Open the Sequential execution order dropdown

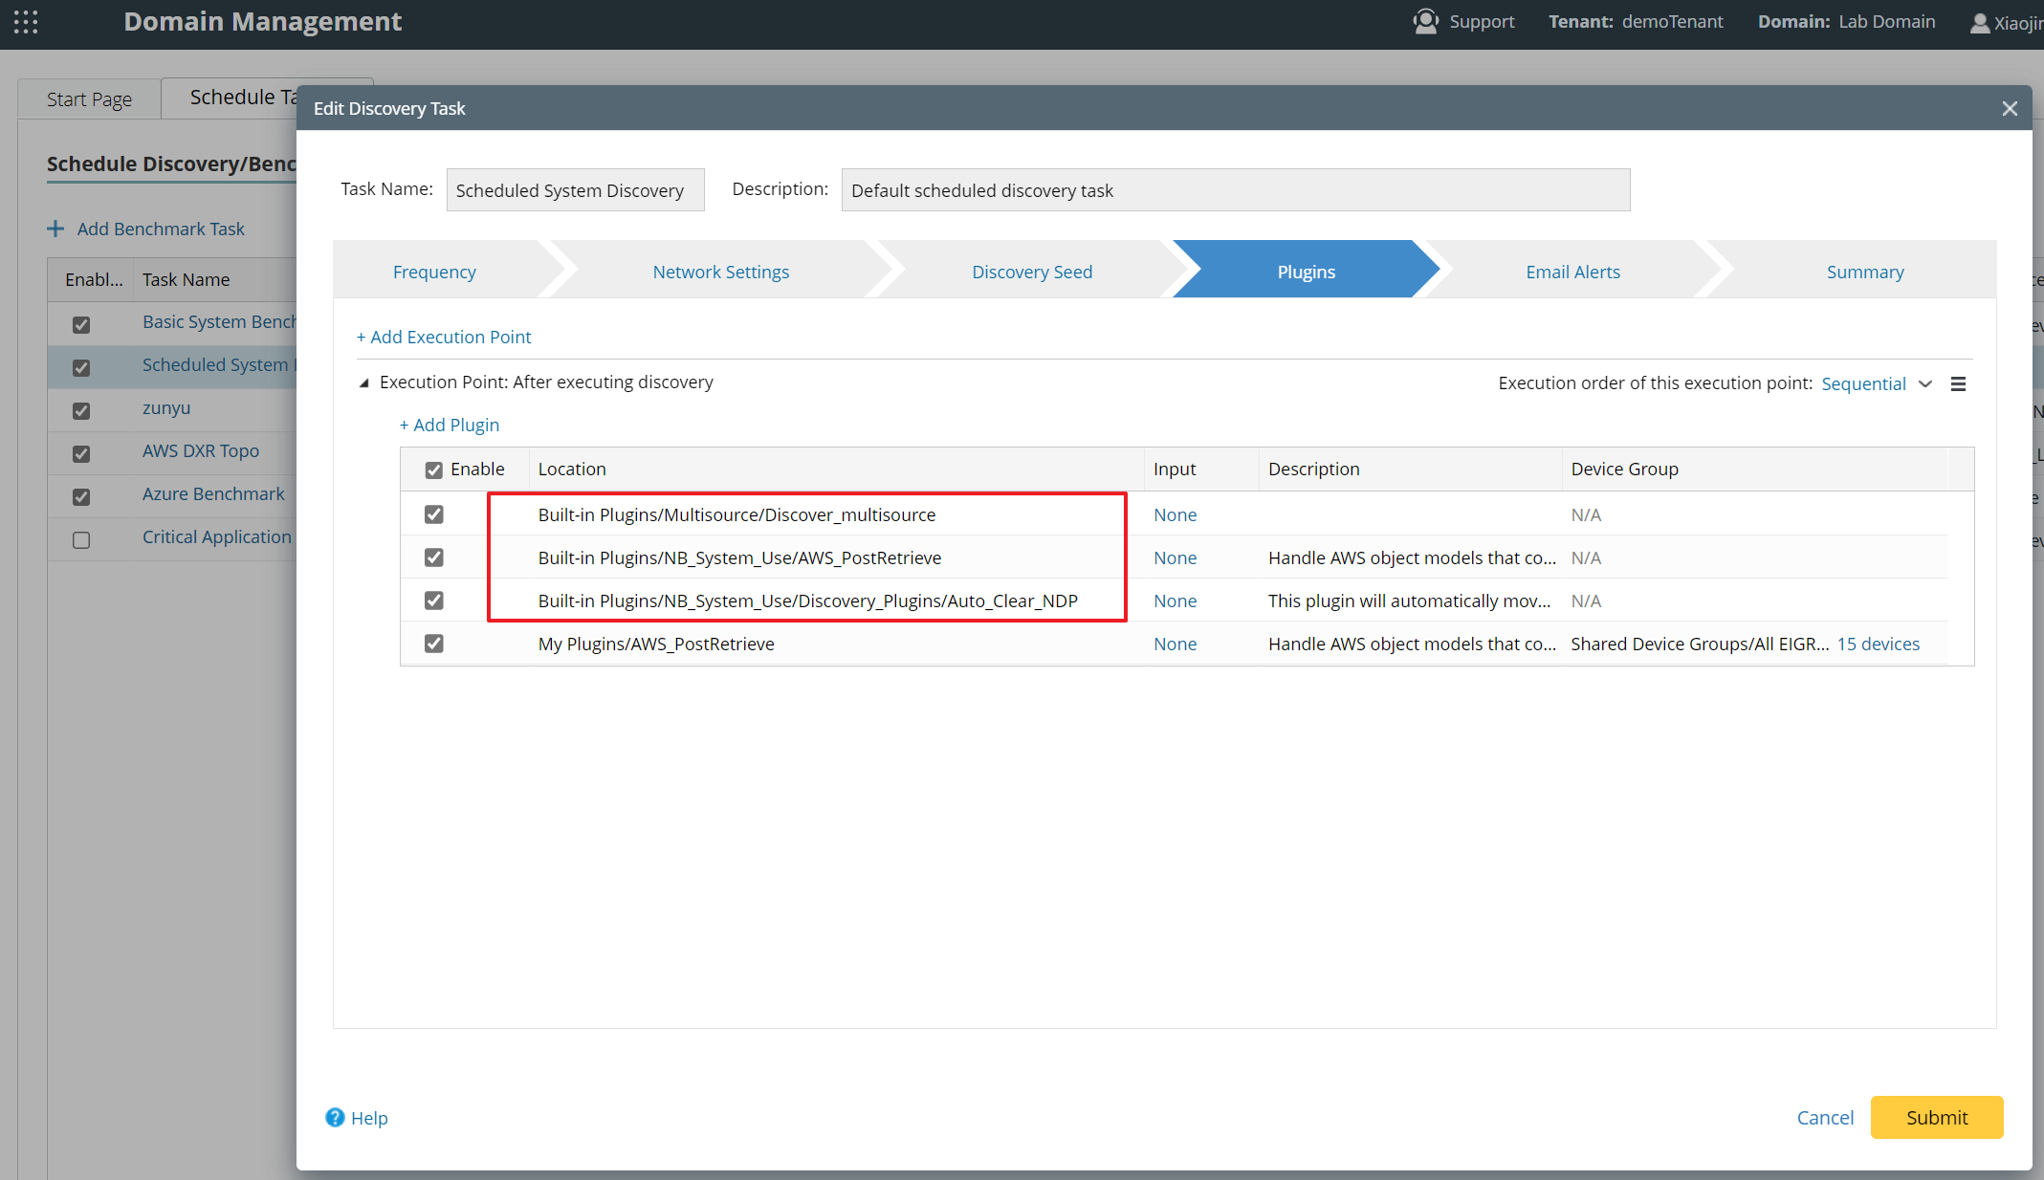(x=1876, y=383)
